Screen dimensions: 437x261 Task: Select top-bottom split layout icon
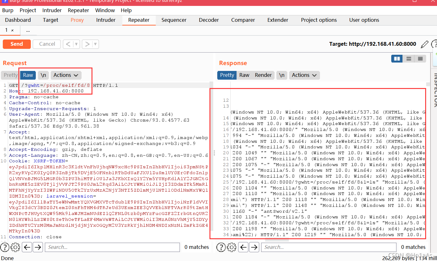pyautogui.click(x=409, y=58)
